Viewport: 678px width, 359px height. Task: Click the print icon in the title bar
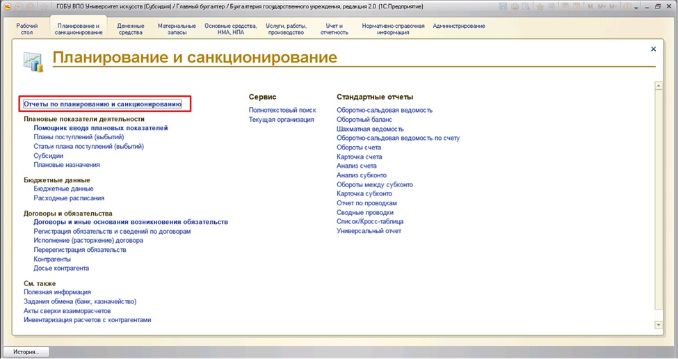tap(515, 7)
